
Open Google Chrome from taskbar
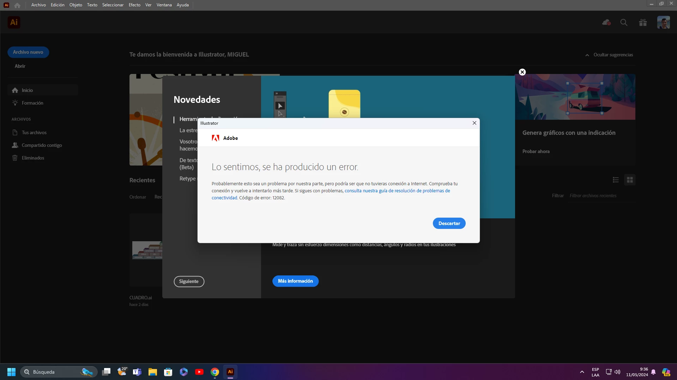214,372
